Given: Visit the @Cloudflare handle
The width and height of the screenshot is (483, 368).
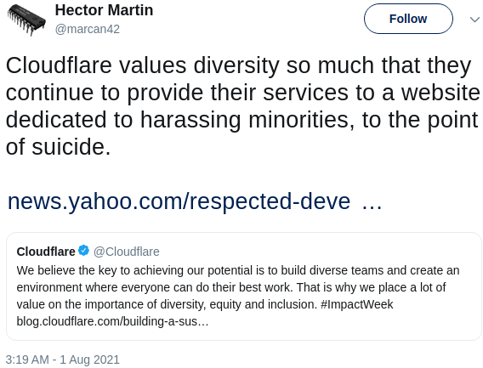Looking at the screenshot, I should [127, 252].
